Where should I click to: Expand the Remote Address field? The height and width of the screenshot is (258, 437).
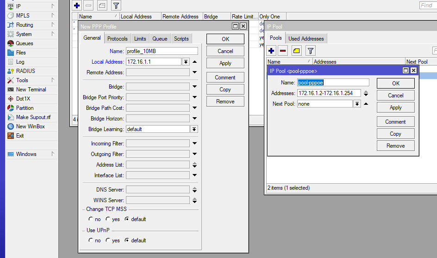[195, 72]
